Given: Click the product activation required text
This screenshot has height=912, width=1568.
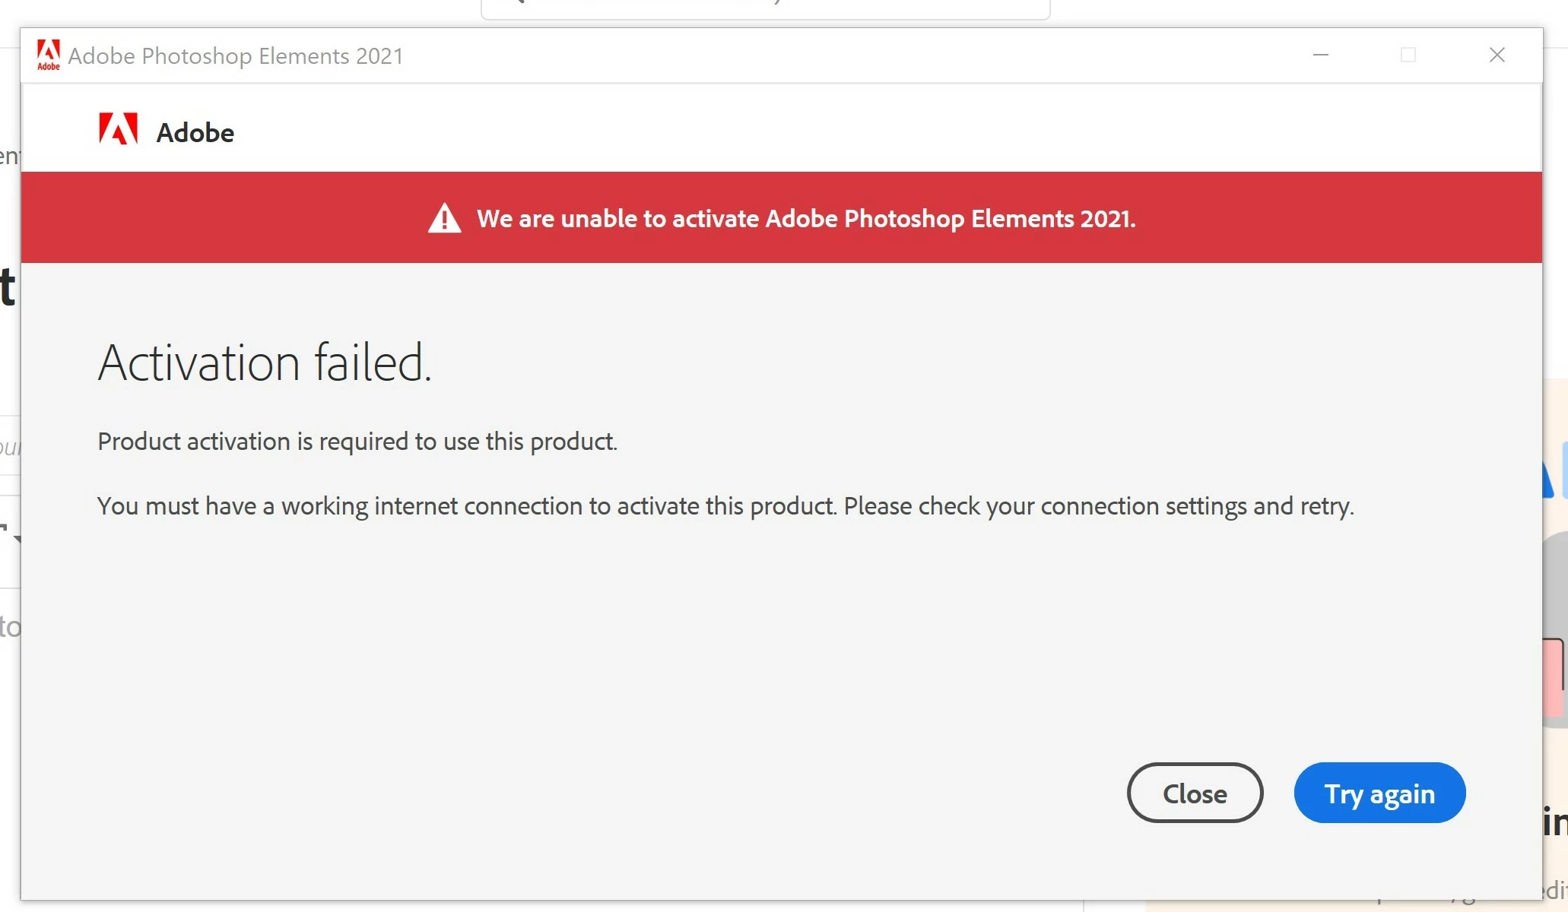Looking at the screenshot, I should point(357,442).
